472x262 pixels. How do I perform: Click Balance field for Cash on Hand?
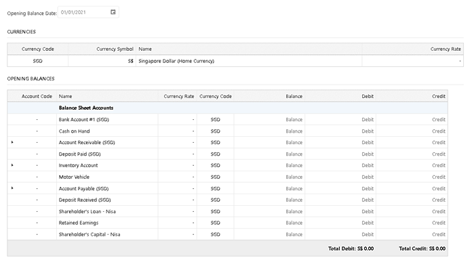[x=269, y=131]
